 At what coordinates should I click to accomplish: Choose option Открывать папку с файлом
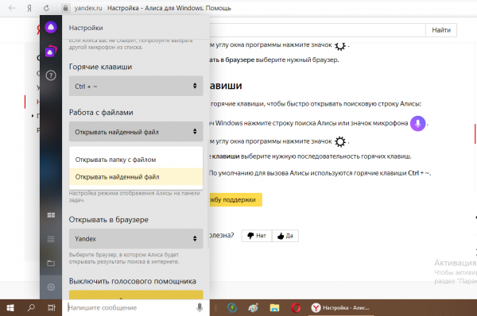pos(136,160)
